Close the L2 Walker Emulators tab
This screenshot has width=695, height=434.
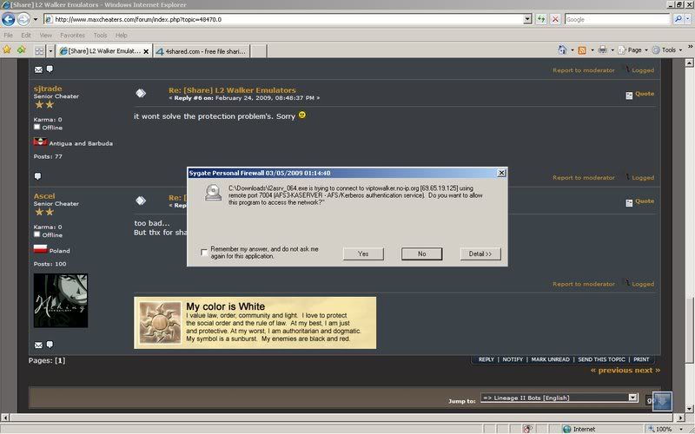point(146,52)
